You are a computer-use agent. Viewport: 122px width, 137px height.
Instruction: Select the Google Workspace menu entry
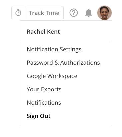click(52, 76)
